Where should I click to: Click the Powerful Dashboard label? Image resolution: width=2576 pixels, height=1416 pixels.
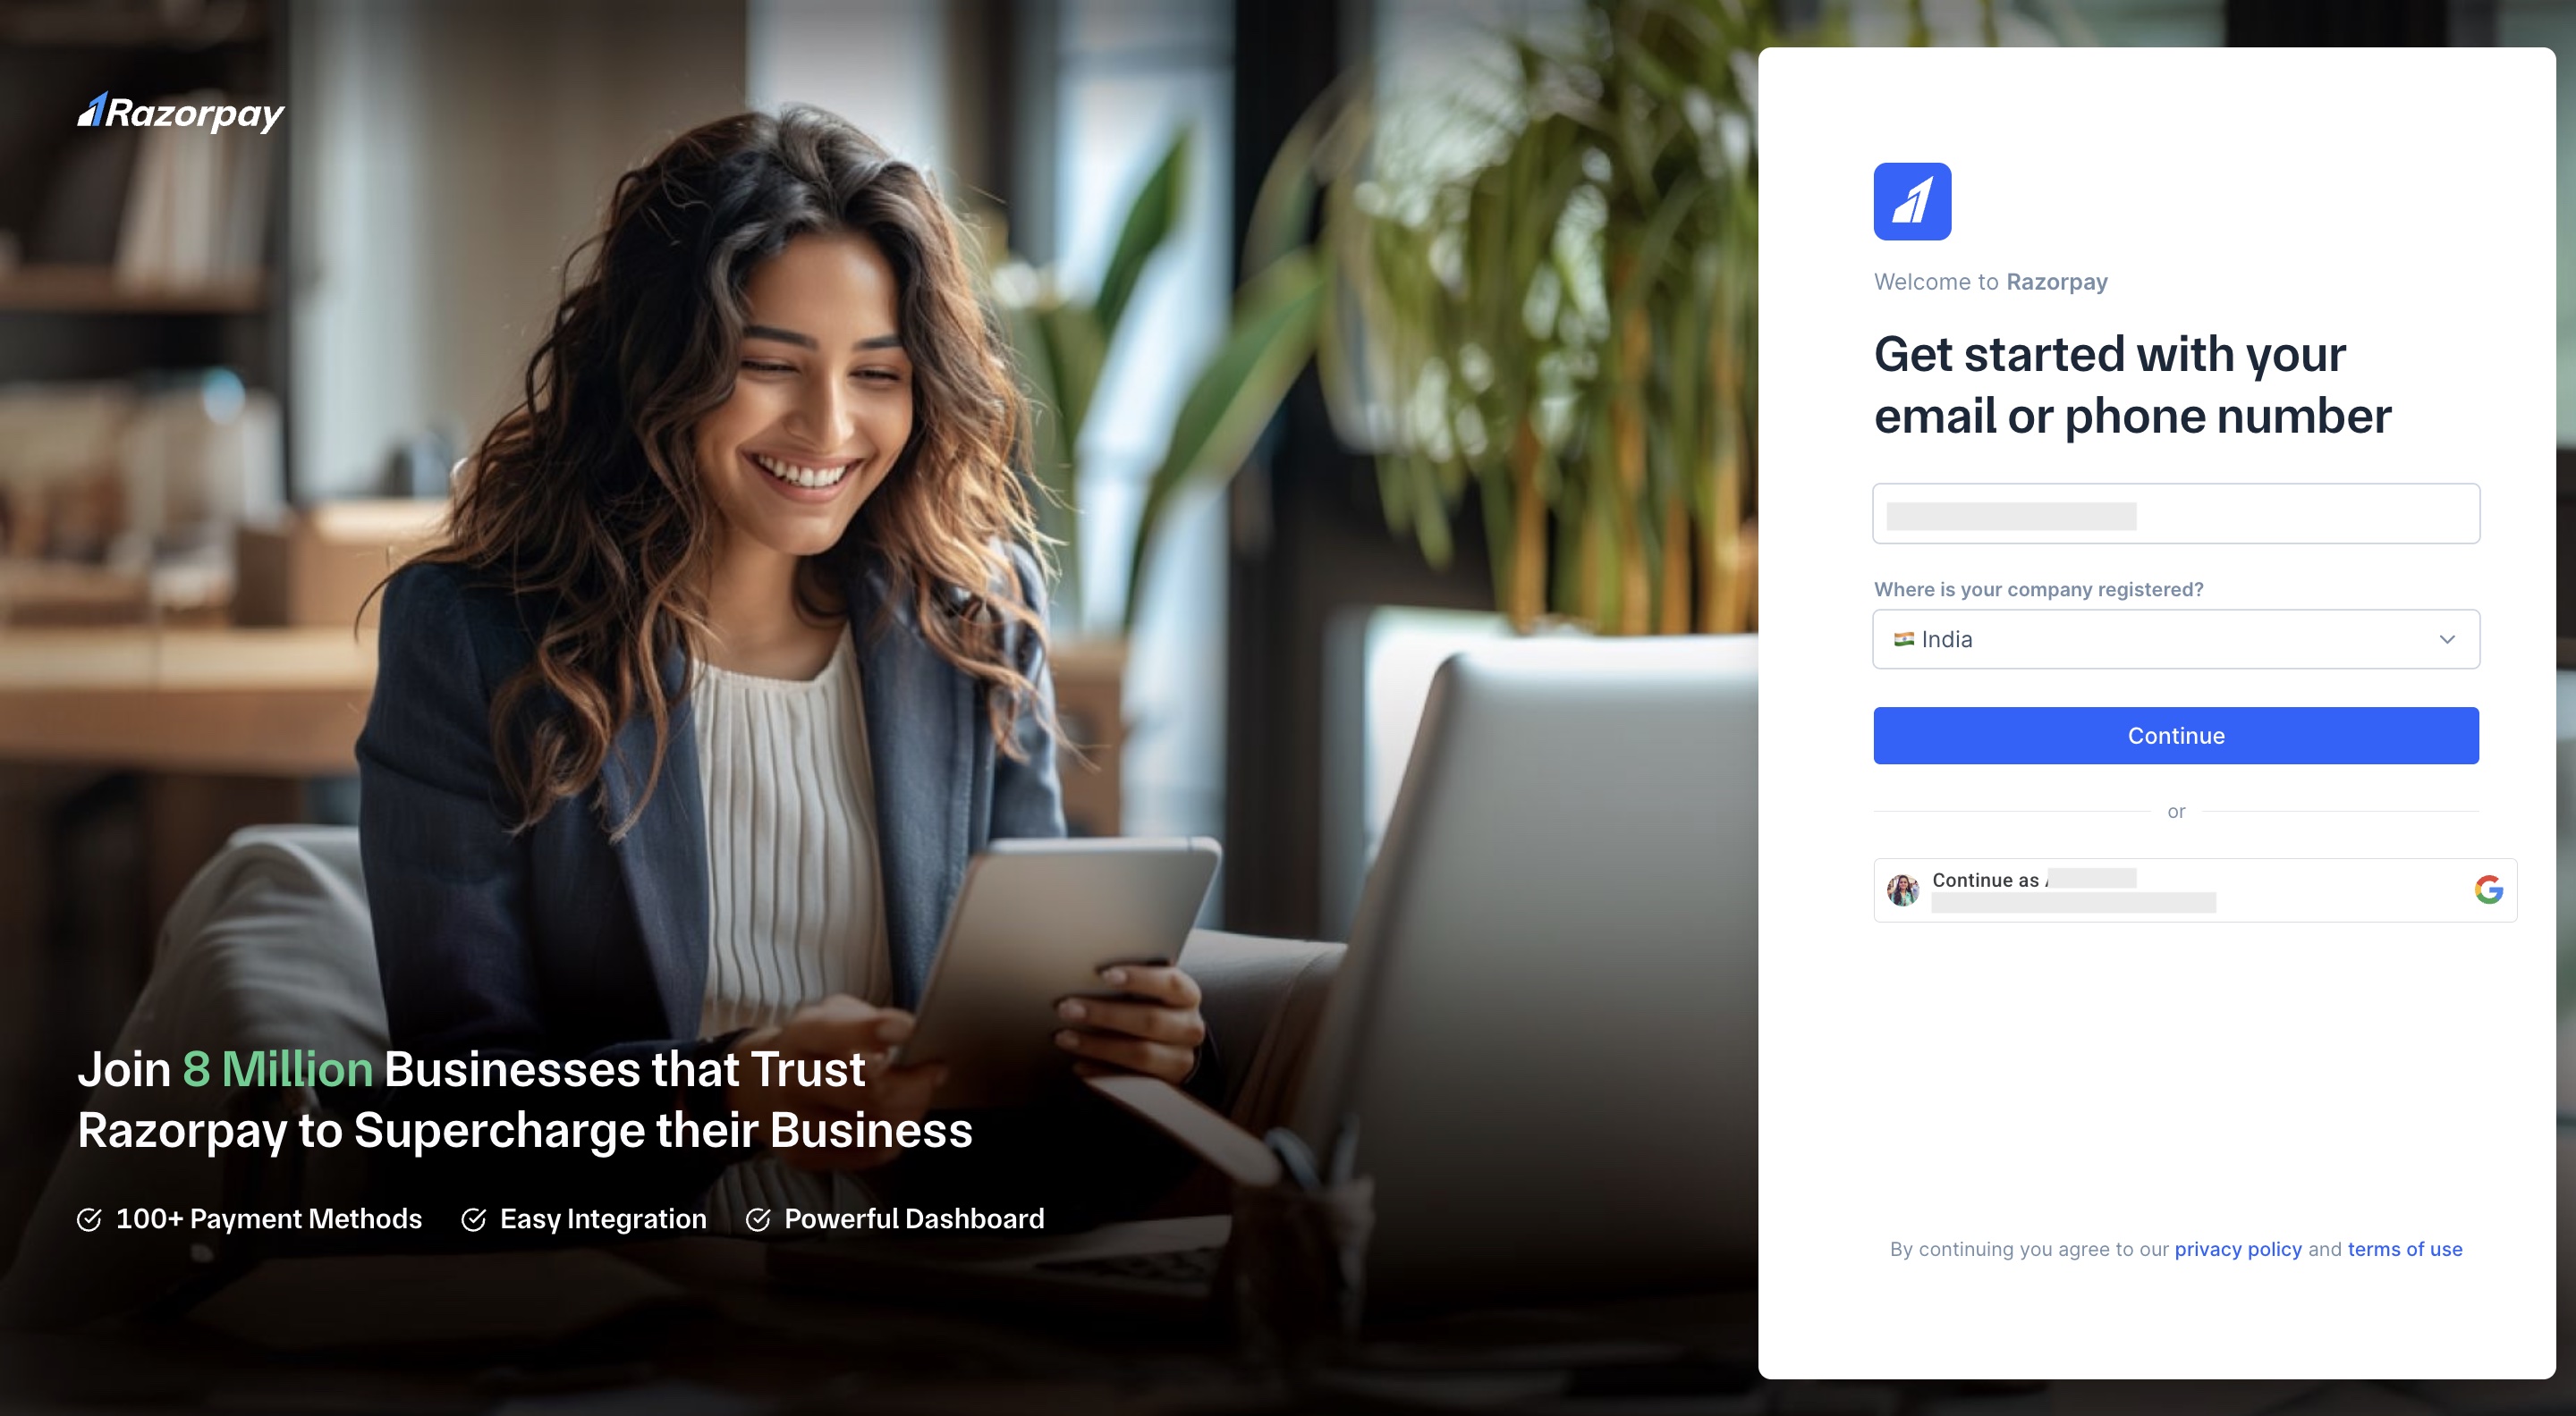coord(914,1219)
